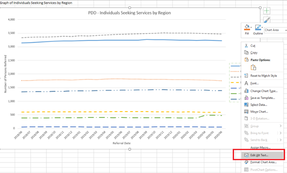Select the yellow dashed data line
Screen dimensions: 287x173
(121, 112)
